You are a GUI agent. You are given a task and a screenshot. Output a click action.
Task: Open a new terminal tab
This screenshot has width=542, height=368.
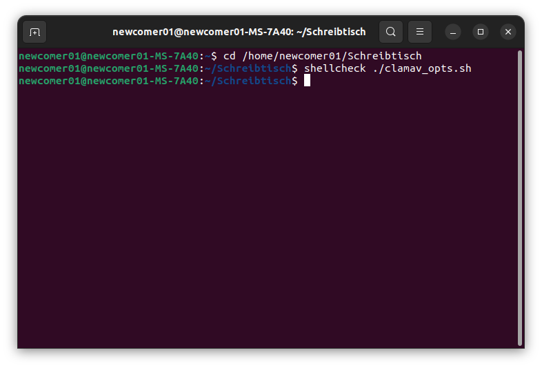click(x=34, y=32)
